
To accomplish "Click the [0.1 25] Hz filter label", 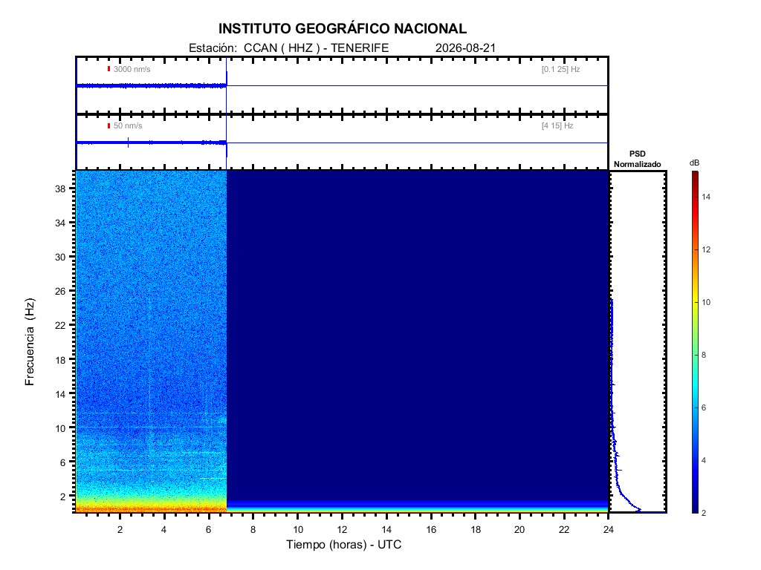I will pos(560,69).
